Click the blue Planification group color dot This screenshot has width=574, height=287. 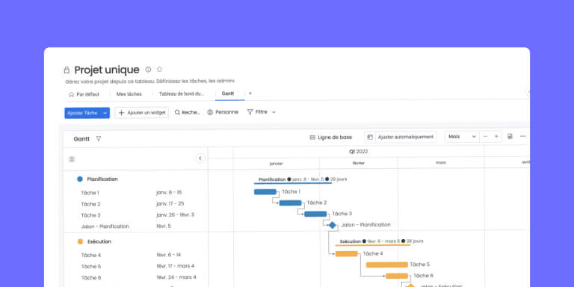[80, 179]
